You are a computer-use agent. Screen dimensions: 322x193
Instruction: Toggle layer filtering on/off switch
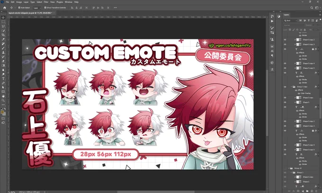320,20
